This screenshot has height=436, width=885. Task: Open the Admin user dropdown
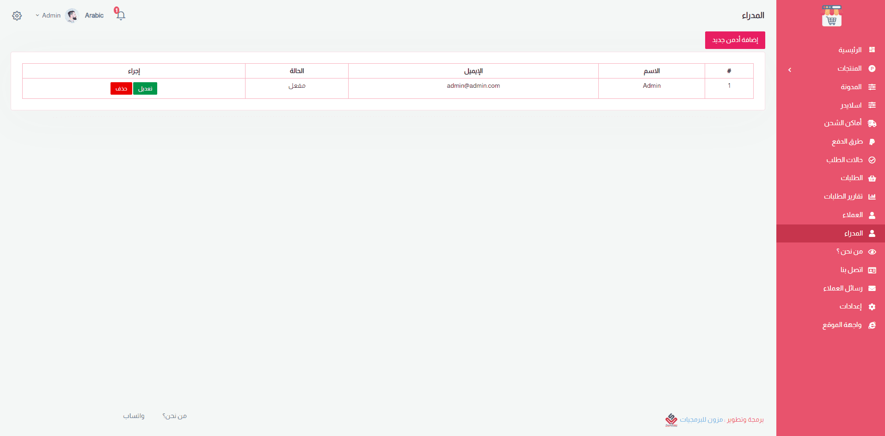(x=49, y=16)
